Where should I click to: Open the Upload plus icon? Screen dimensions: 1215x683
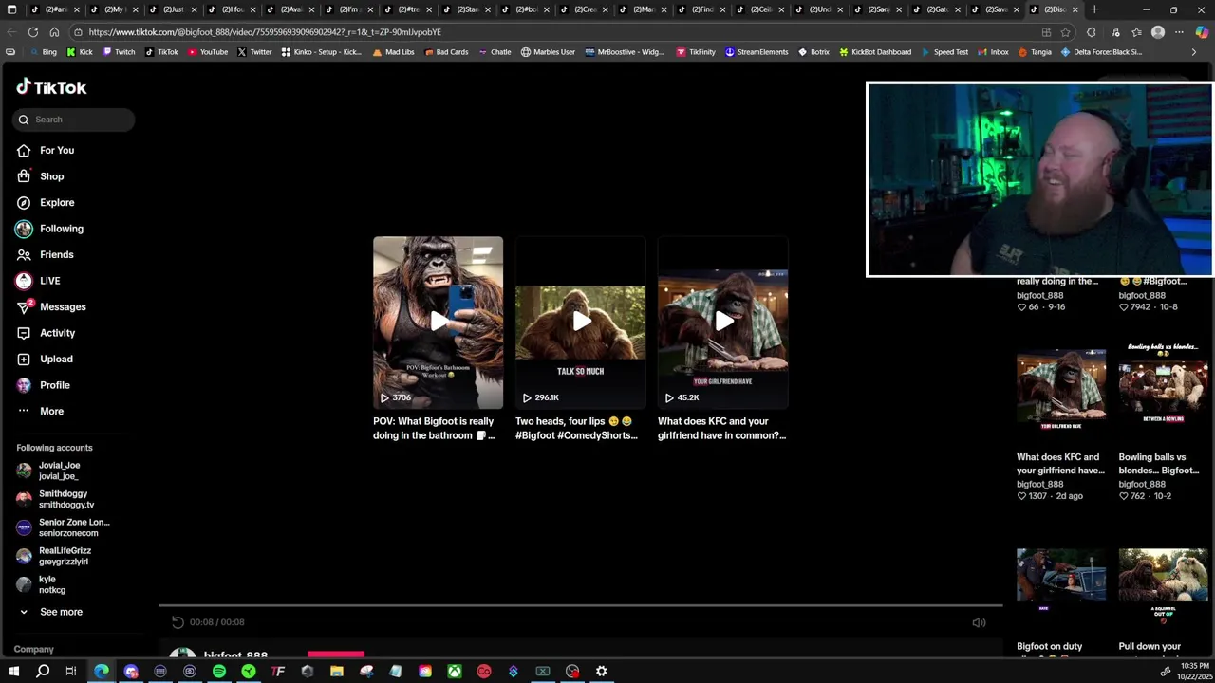pyautogui.click(x=24, y=359)
